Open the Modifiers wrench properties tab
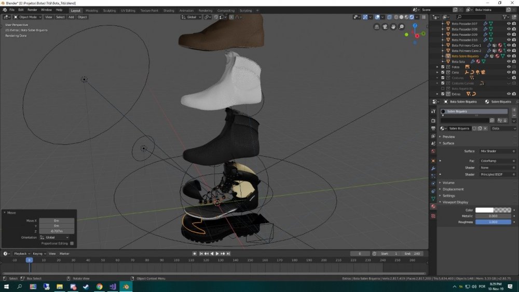The height and width of the screenshot is (292, 519). pos(433,169)
